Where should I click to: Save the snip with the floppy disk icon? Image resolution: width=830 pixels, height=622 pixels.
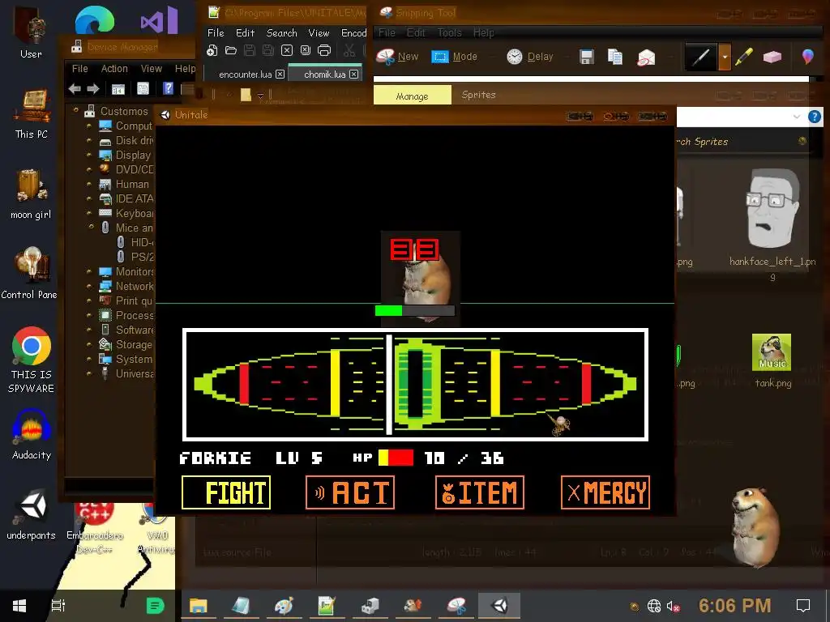click(x=587, y=57)
